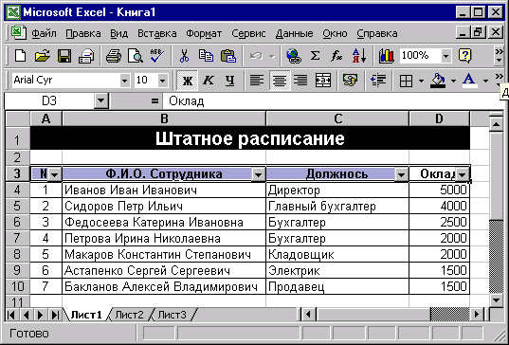
Task: Select cell Иванов Иван Иванович
Action: pyautogui.click(x=164, y=190)
